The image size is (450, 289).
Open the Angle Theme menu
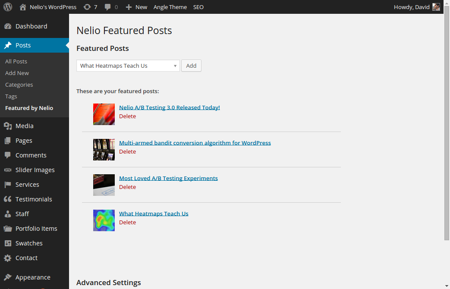[170, 7]
